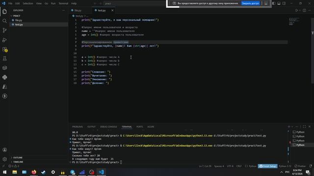Open the Extensions view
The height and width of the screenshot is (176, 314).
point(4,49)
